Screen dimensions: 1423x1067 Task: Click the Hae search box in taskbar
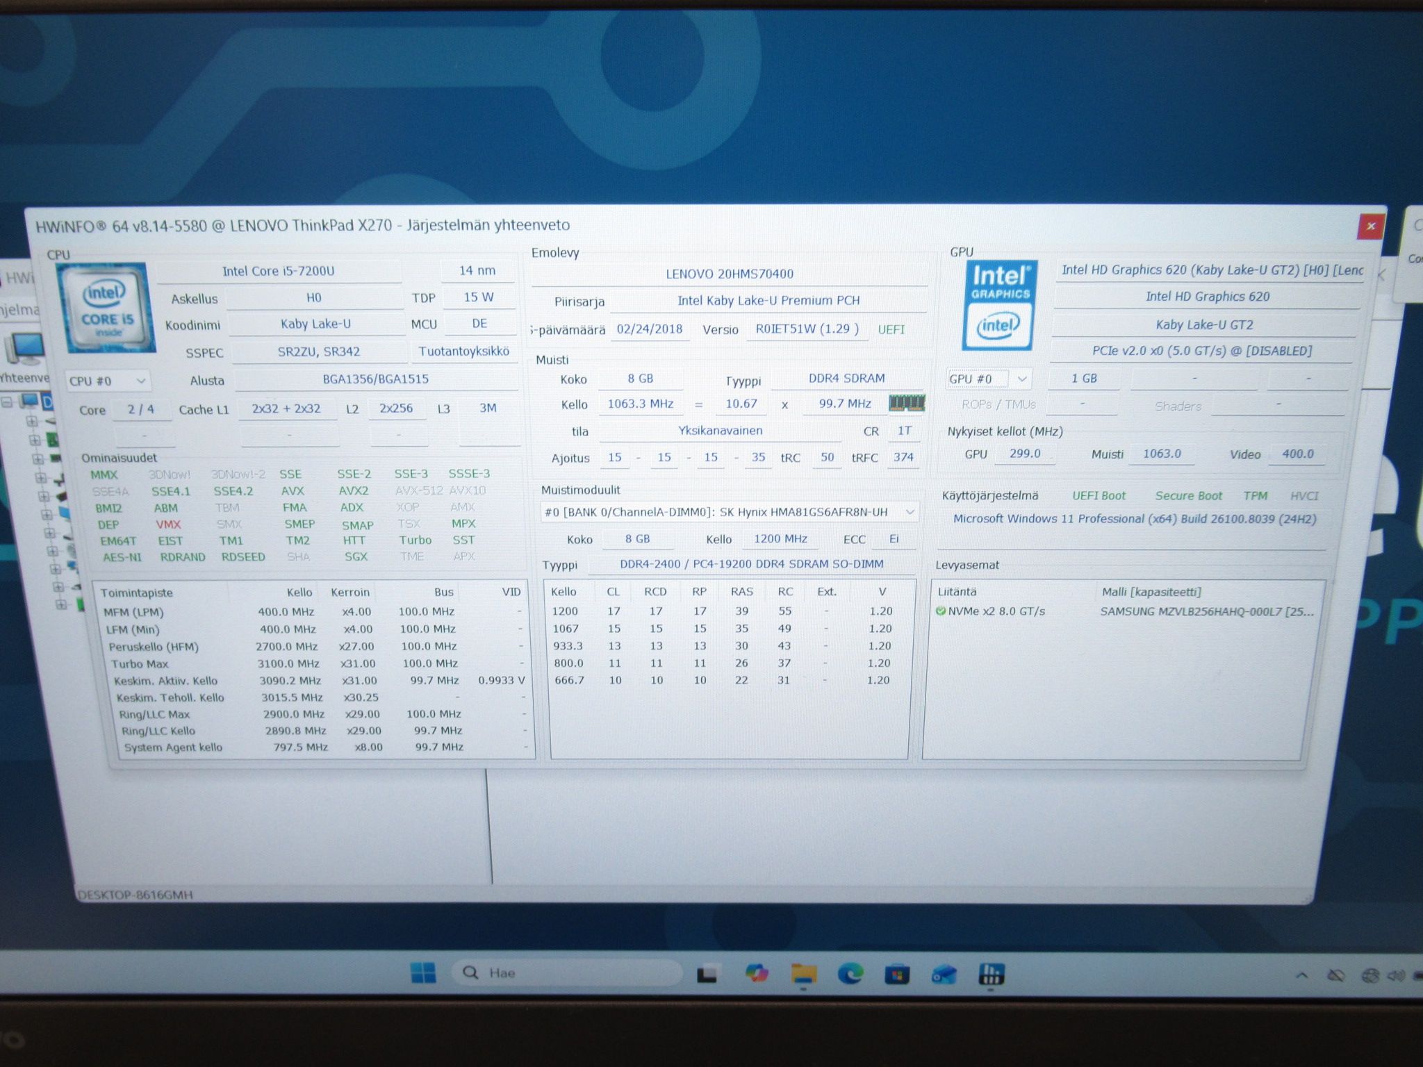pos(566,973)
